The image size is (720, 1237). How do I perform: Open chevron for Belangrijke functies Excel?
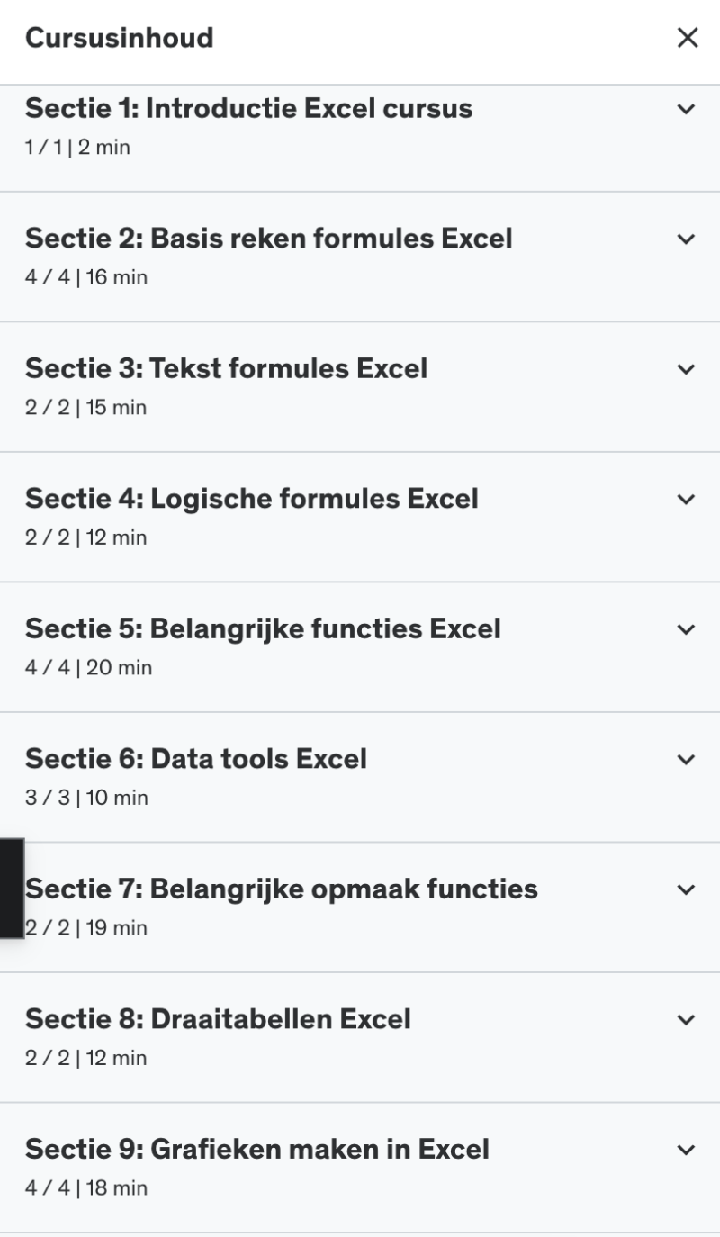tap(687, 629)
